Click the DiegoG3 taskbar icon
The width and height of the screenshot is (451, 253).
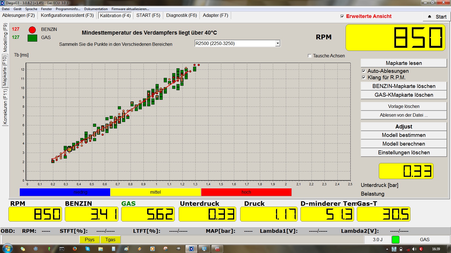(x=191, y=249)
